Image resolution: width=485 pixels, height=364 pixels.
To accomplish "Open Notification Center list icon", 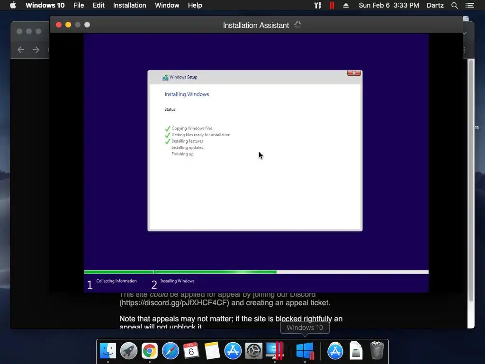I will tap(469, 5).
